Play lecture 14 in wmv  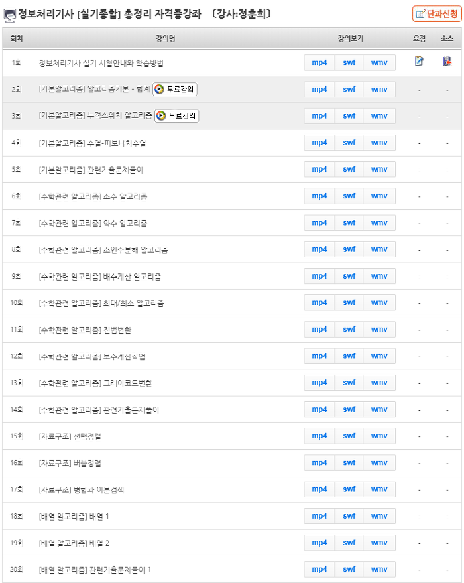[x=379, y=410]
